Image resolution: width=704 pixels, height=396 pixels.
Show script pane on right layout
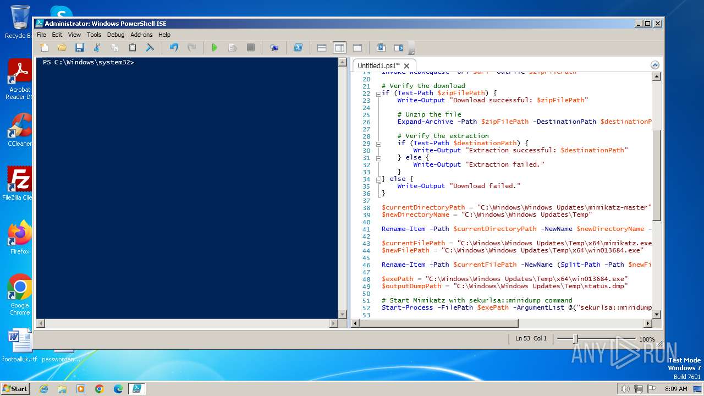coord(339,48)
